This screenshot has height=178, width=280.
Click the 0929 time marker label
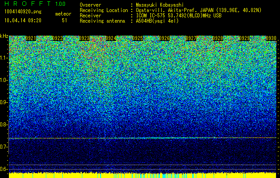(244, 38)
